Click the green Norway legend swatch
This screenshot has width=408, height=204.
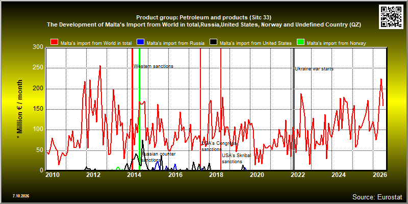point(300,42)
